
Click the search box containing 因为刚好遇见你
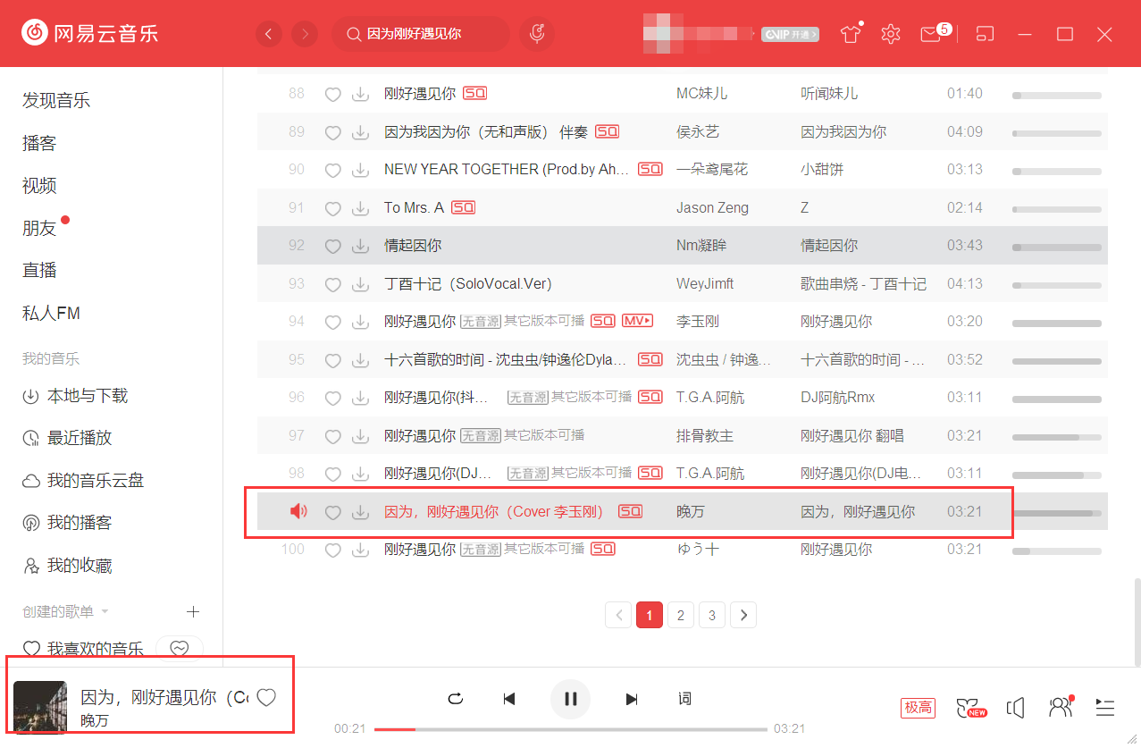[420, 34]
